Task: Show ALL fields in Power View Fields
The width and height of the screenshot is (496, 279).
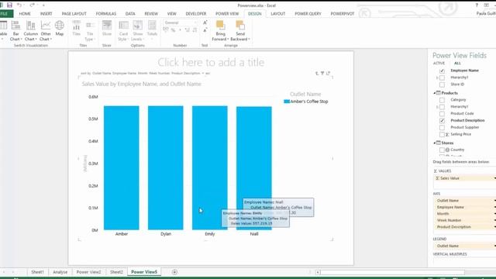Action: point(457,64)
